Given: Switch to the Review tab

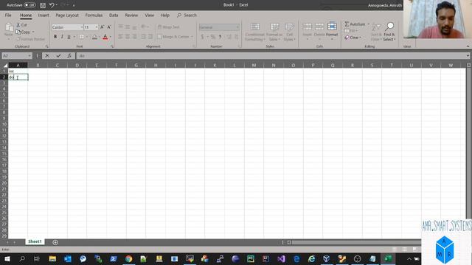Looking at the screenshot, I should [131, 15].
